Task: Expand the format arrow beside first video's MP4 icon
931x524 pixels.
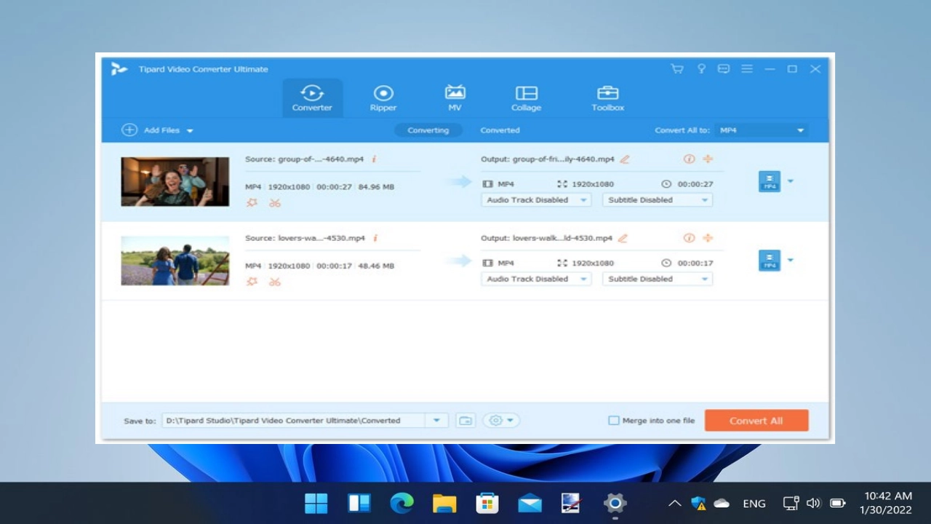Action: pos(791,181)
